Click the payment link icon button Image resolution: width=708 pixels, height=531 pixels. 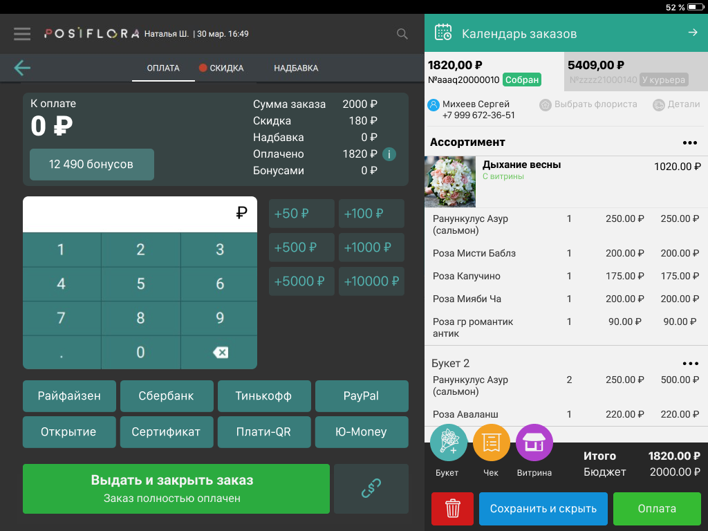tap(371, 489)
